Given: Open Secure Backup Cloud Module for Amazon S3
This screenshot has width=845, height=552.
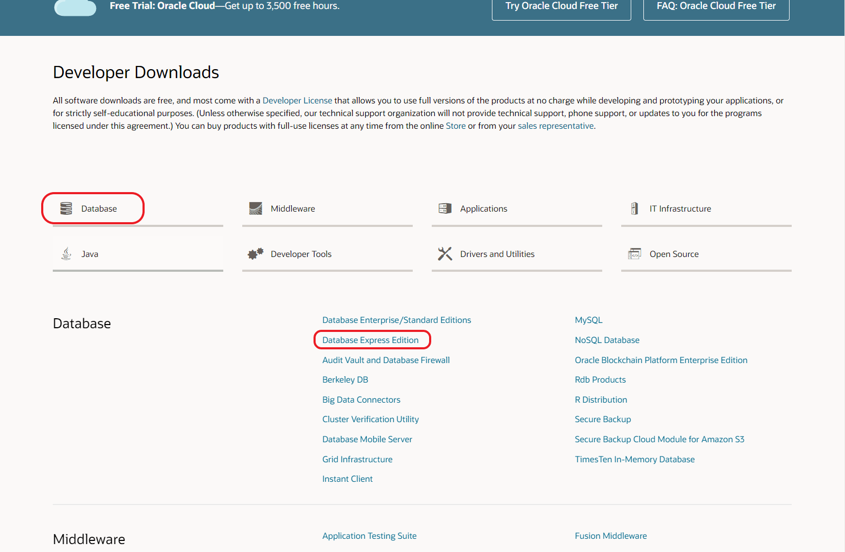Looking at the screenshot, I should [x=660, y=439].
